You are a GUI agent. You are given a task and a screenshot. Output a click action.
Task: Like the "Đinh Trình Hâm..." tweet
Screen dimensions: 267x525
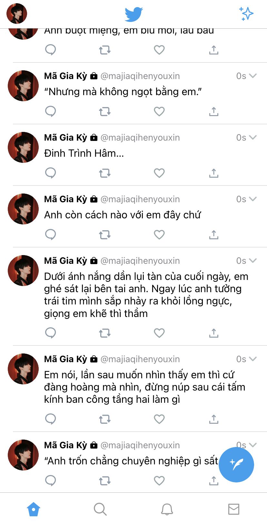coord(159,173)
